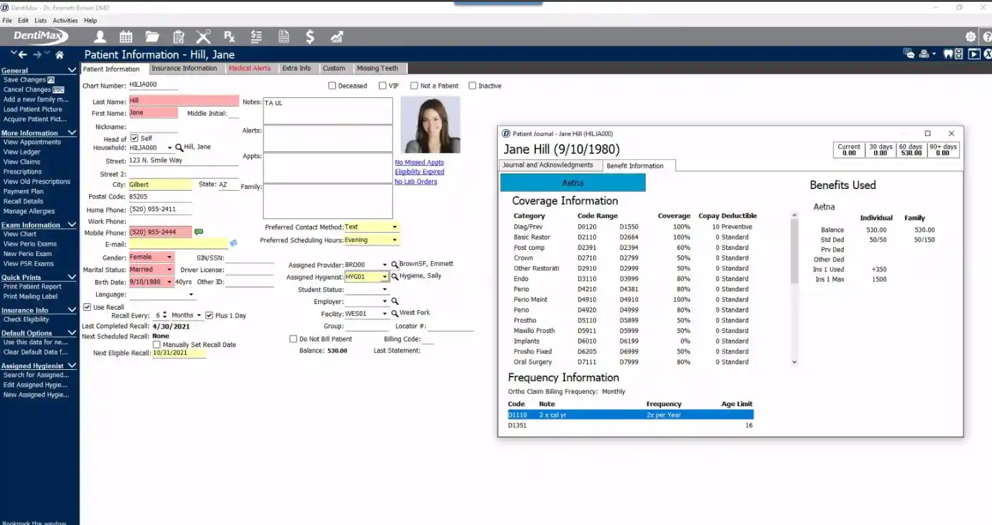Open the Marital Status dropdown

[x=169, y=270]
